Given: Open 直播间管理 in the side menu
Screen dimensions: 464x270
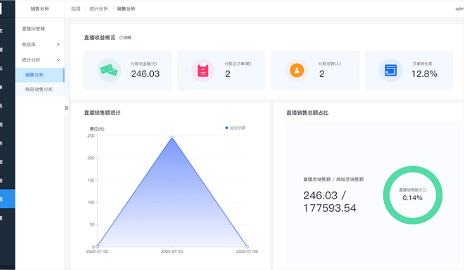Looking at the screenshot, I should pos(34,29).
